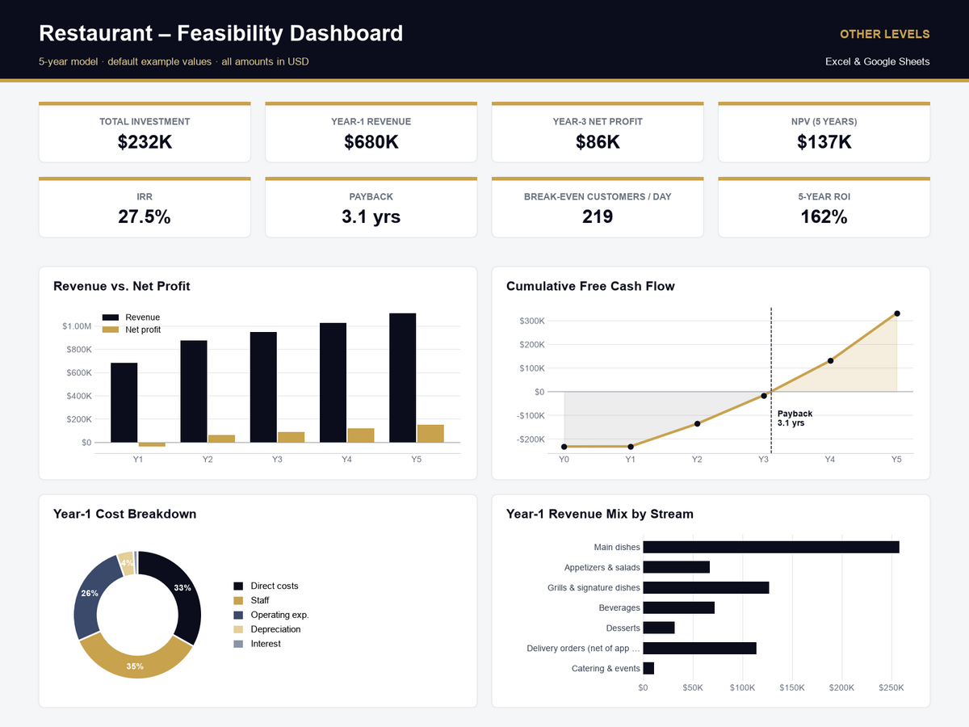
Task: Click the Y4 net profit bar
Action: point(361,435)
